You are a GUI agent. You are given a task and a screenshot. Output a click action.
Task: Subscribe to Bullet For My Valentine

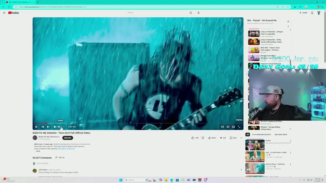click(x=67, y=138)
